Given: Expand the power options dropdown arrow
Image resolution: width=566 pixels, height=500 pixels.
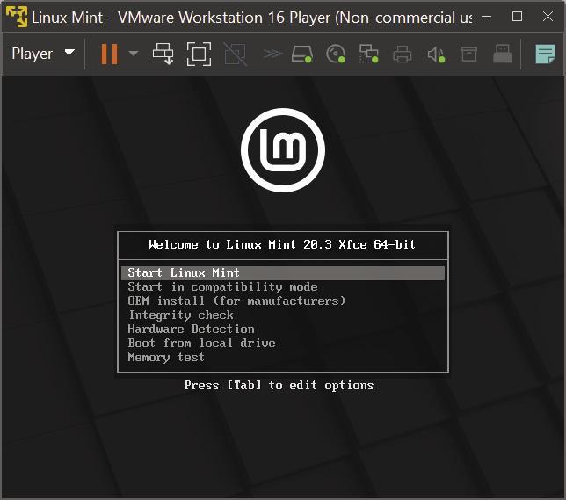Looking at the screenshot, I should click(134, 54).
